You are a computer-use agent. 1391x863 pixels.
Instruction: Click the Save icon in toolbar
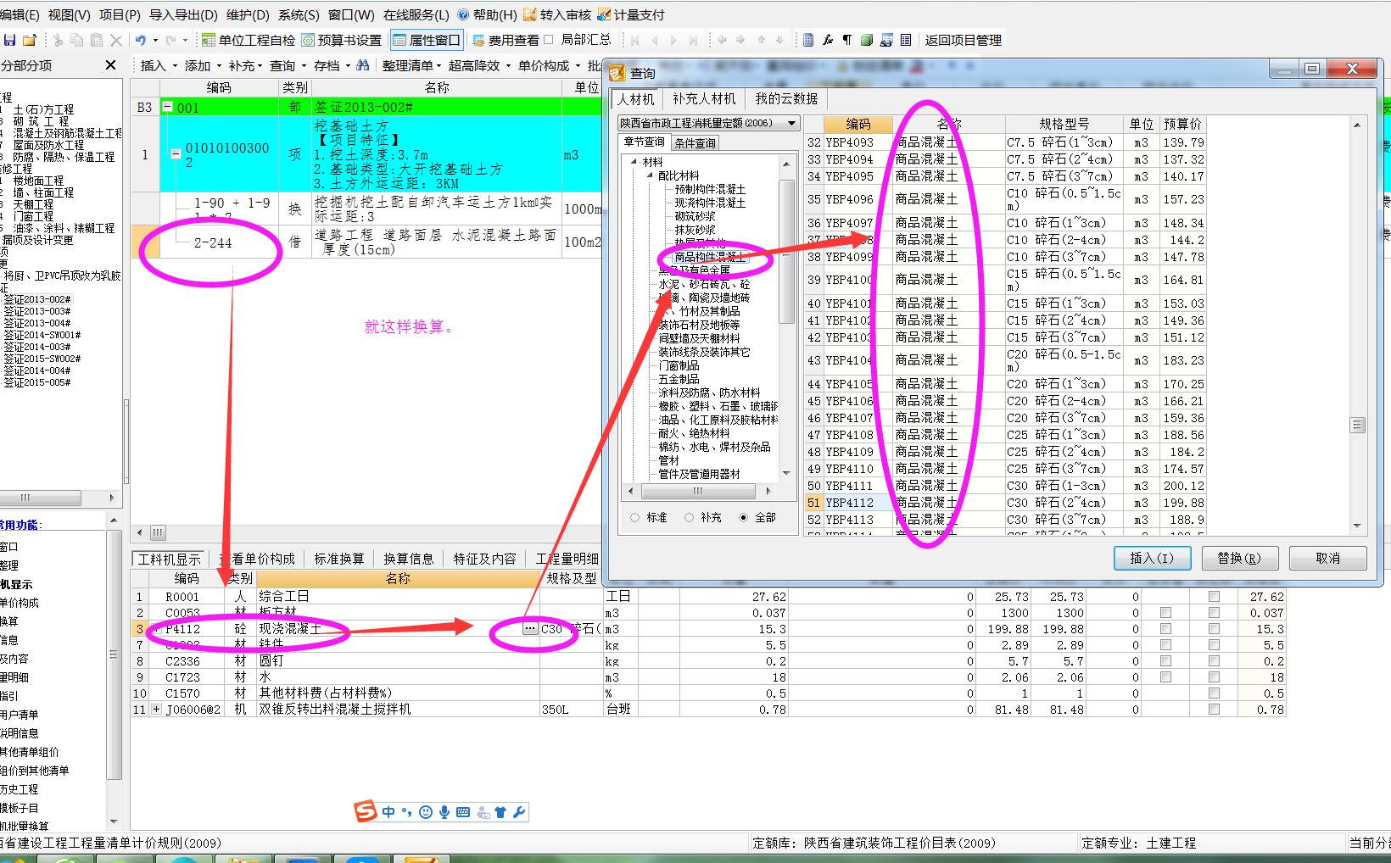pyautogui.click(x=10, y=40)
